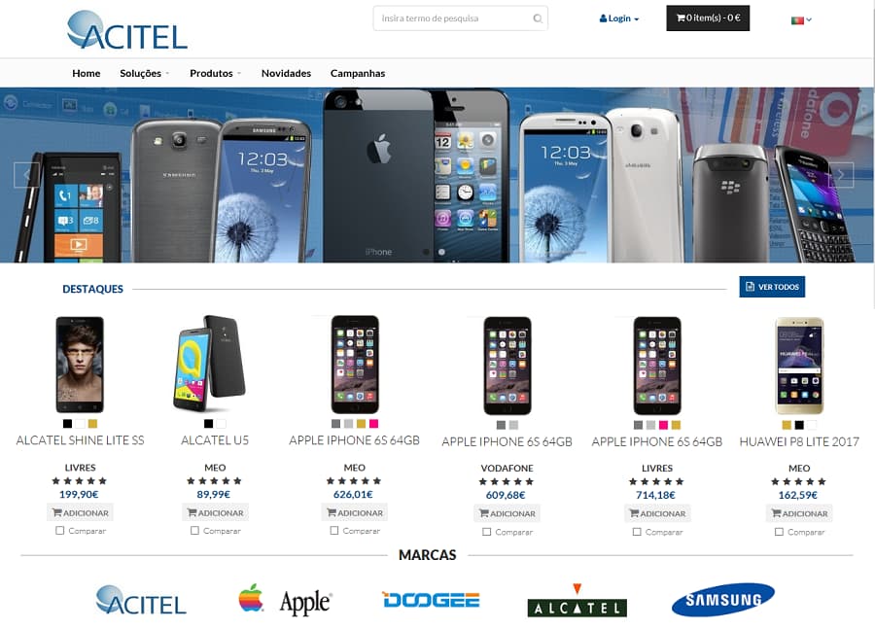Advance to next banner slide arrow

[840, 175]
